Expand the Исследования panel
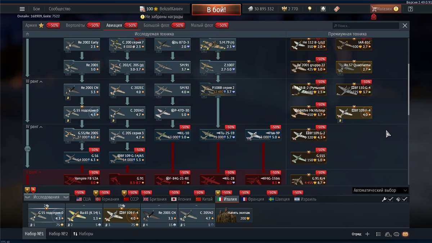This screenshot has height=243, width=432. pos(46,197)
